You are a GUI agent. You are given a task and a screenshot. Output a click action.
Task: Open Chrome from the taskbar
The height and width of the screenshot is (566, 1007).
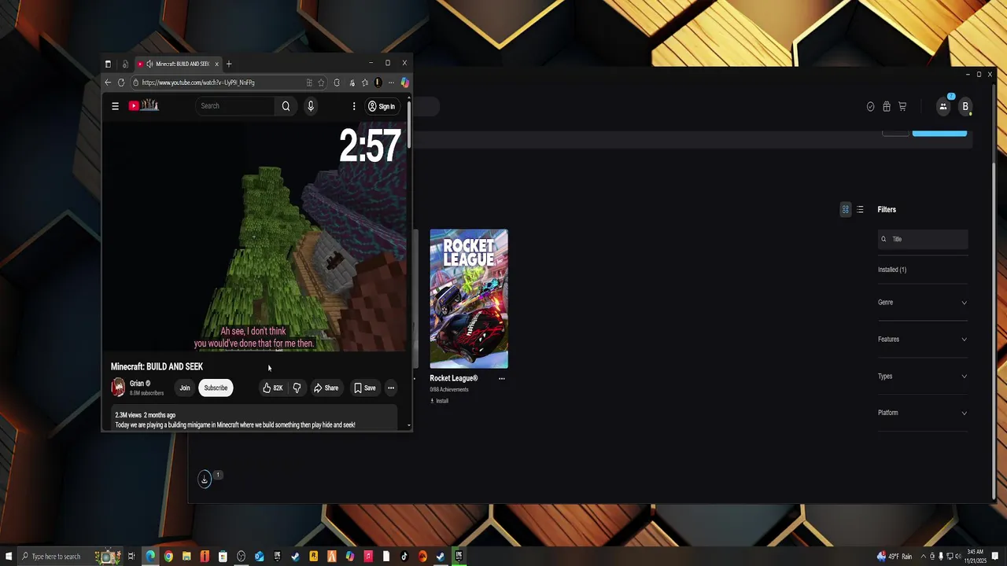(x=168, y=557)
